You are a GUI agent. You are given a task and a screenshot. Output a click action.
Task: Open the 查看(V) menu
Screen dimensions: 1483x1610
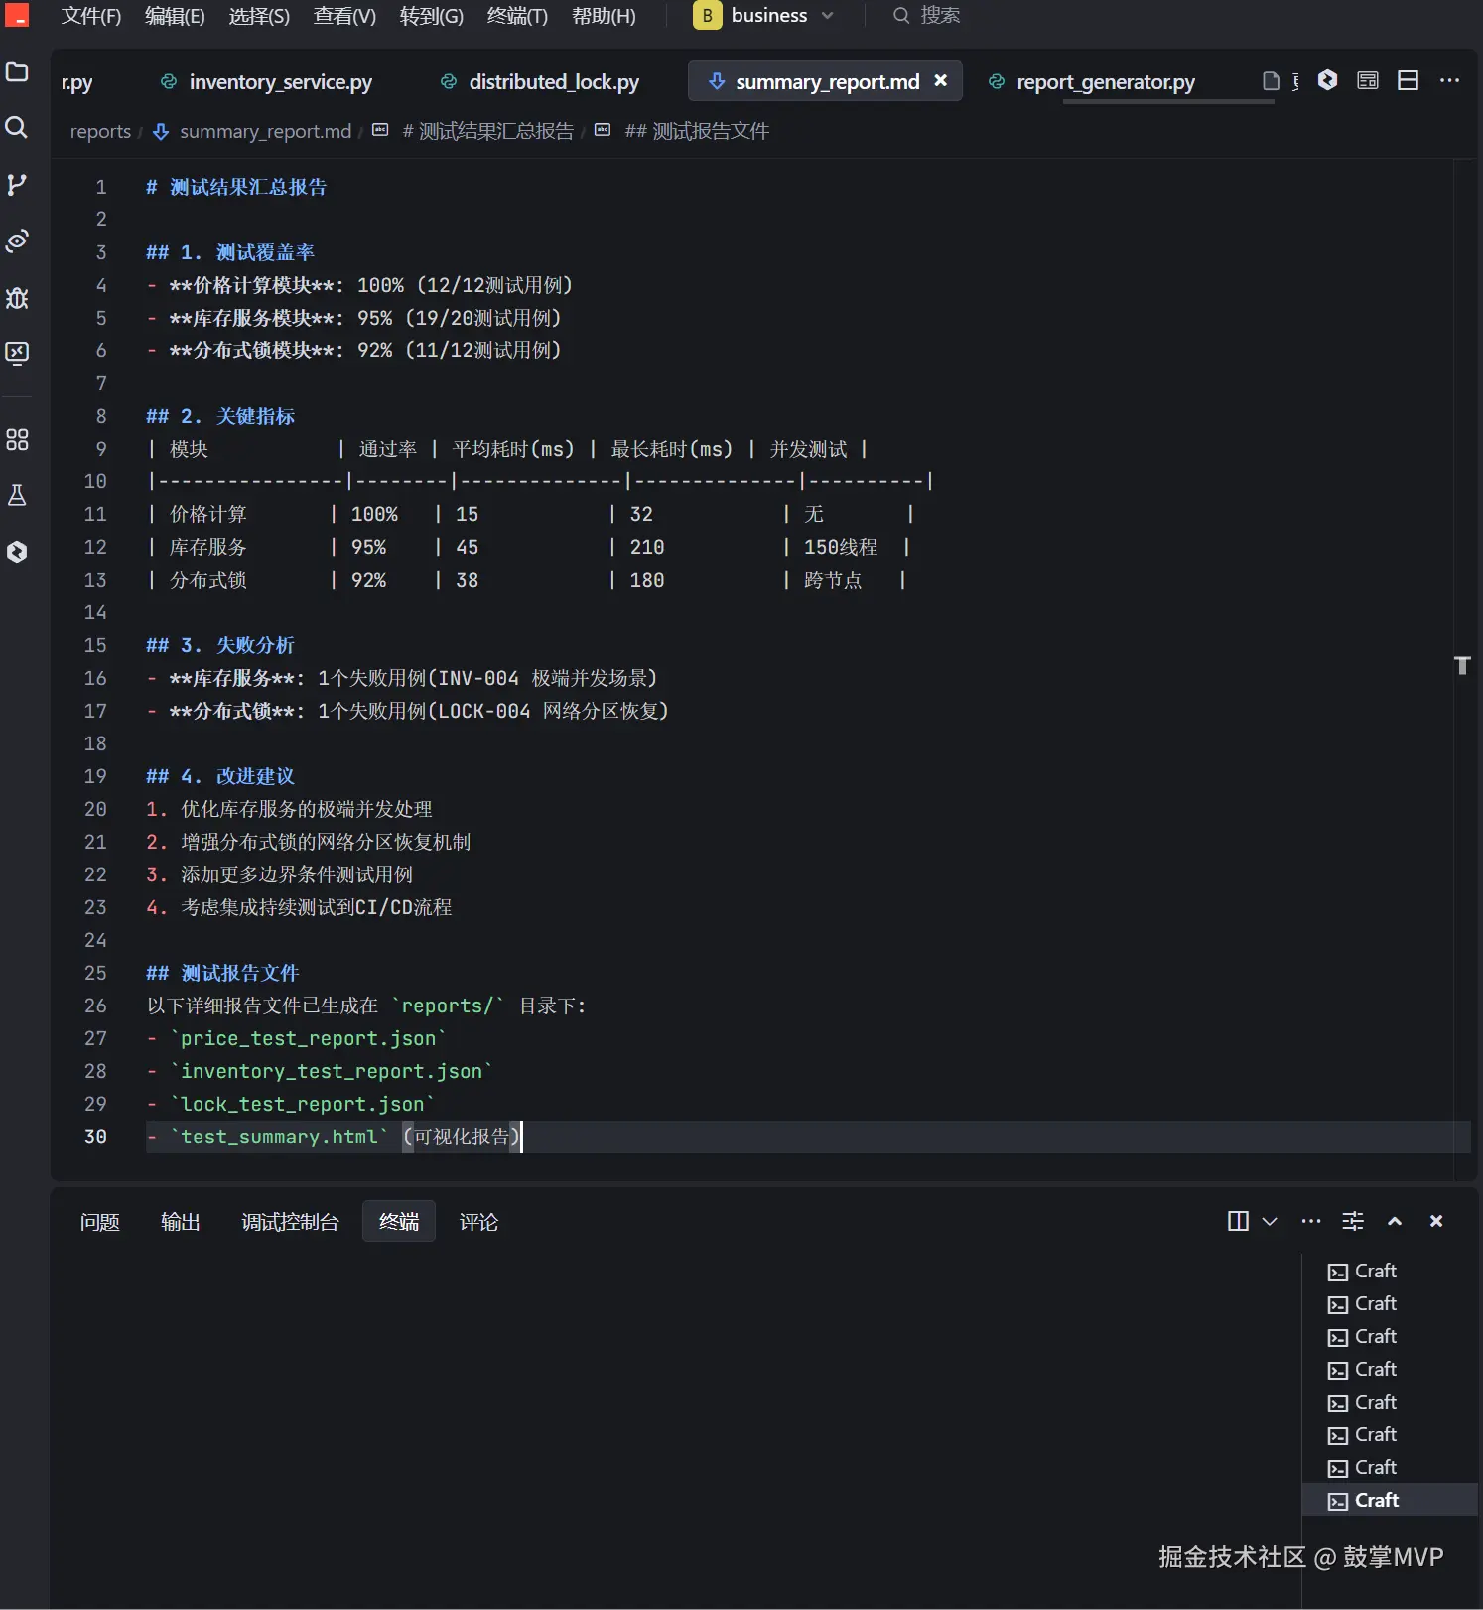coord(344,16)
